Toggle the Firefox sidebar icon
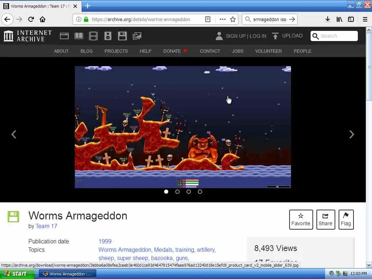The width and height of the screenshot is (372, 279). (x=351, y=19)
